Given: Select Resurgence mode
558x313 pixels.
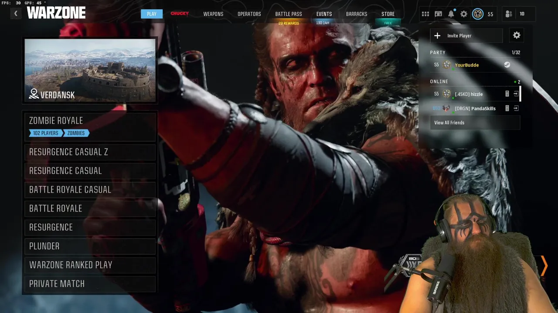Looking at the screenshot, I should coord(90,227).
